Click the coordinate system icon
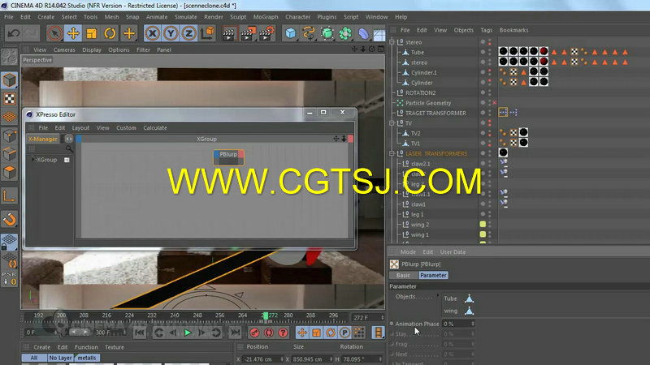 point(208,33)
